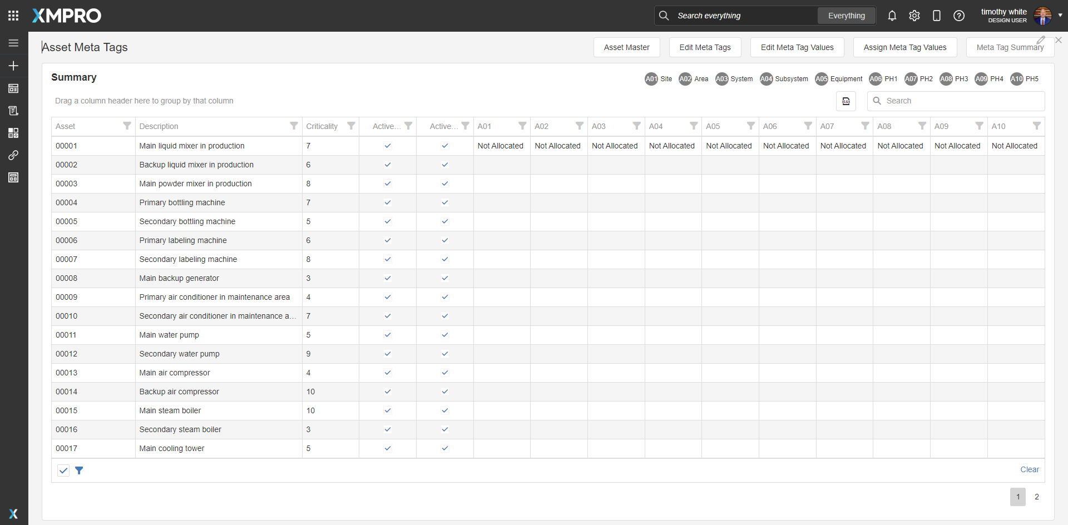Screen dimensions: 1068x525
Task: Click the A01 Site legend badge
Action: click(651, 79)
